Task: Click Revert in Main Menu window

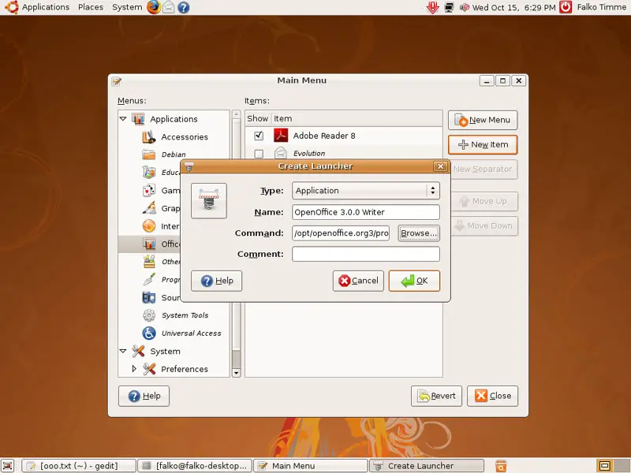Action: coord(436,396)
